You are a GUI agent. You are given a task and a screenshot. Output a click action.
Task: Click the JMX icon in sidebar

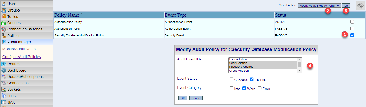[x=4, y=102]
